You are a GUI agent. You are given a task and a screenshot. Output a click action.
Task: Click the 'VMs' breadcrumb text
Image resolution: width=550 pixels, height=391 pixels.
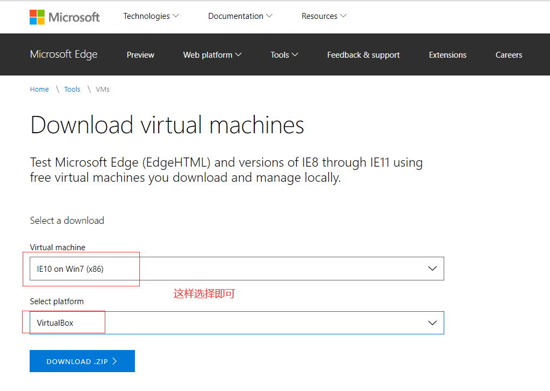tap(103, 90)
